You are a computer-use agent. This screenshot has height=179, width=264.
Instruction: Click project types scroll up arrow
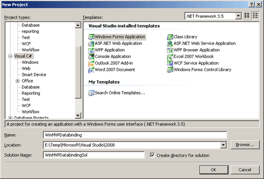point(78,25)
